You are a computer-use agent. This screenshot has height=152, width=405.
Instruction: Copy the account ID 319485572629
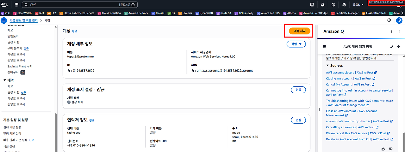(70, 71)
